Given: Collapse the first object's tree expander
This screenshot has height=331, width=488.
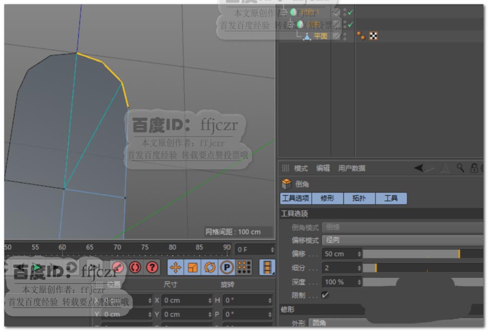Looking at the screenshot, I should coord(284,13).
